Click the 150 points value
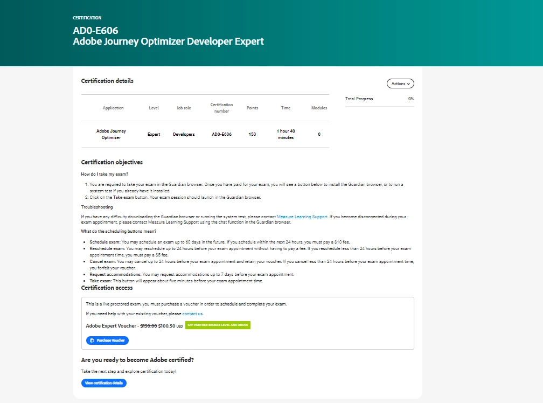Screen dimensions: 543x403 [253, 134]
